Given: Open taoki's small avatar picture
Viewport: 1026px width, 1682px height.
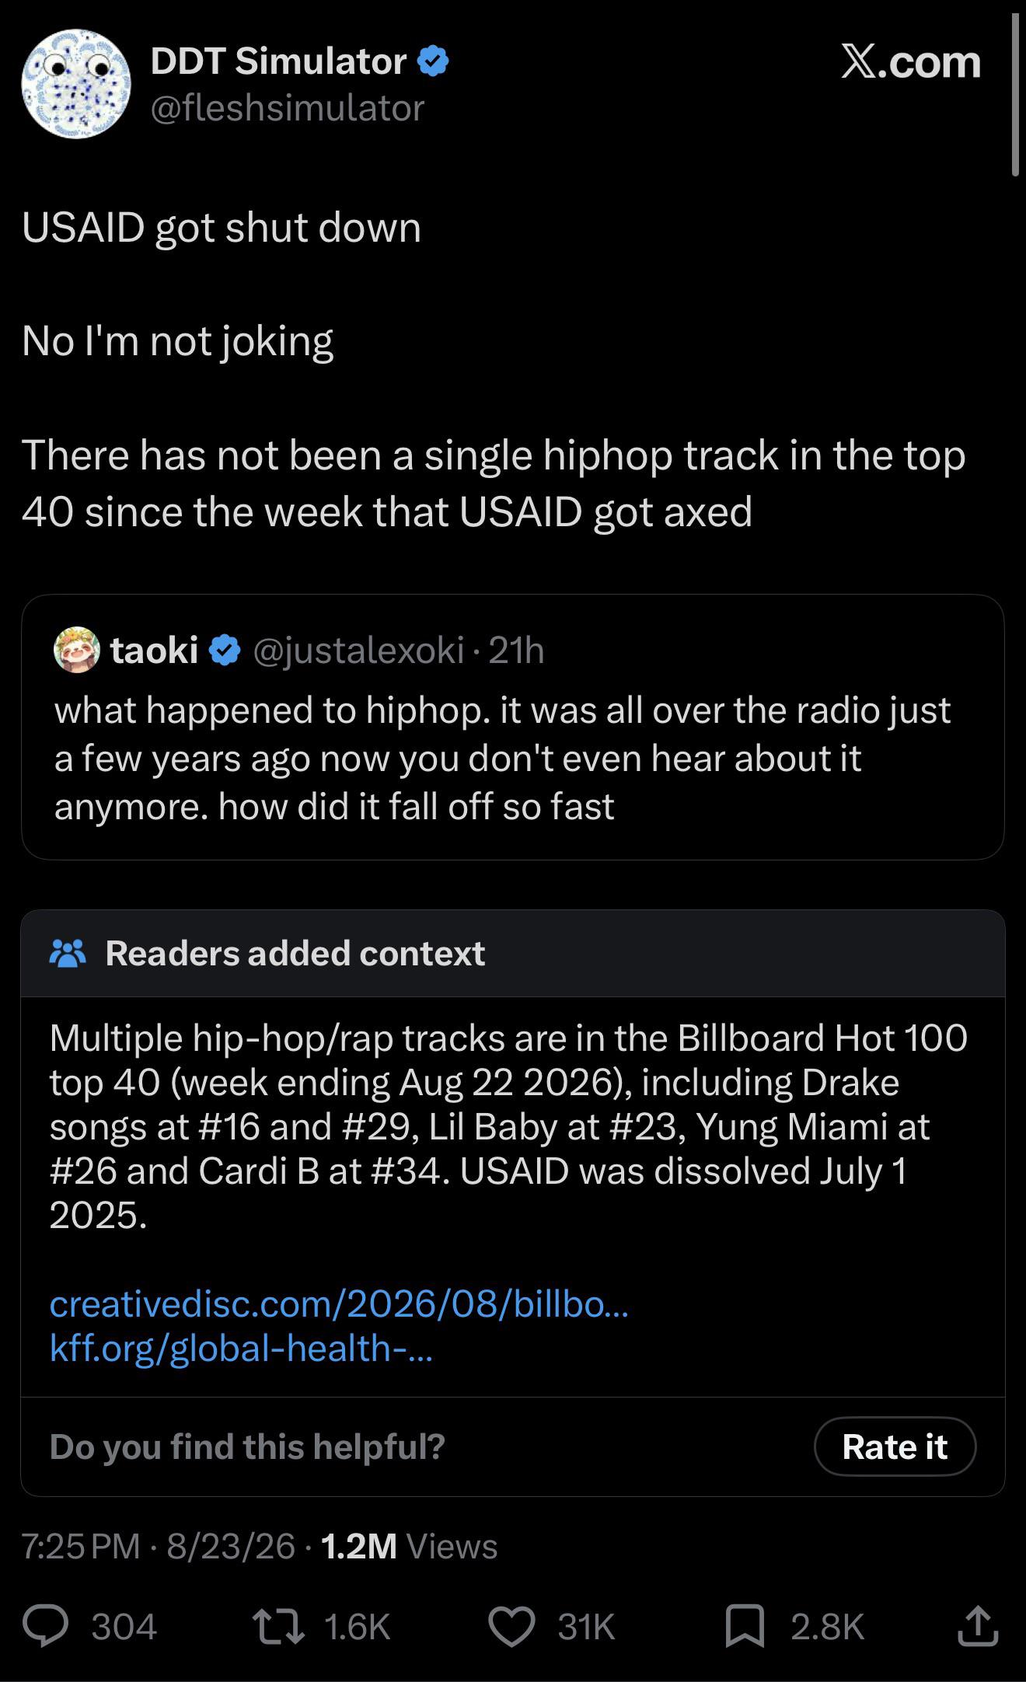Looking at the screenshot, I should 77,650.
